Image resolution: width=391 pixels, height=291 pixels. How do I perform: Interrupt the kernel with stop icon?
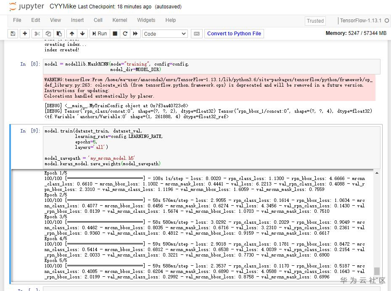point(115,34)
